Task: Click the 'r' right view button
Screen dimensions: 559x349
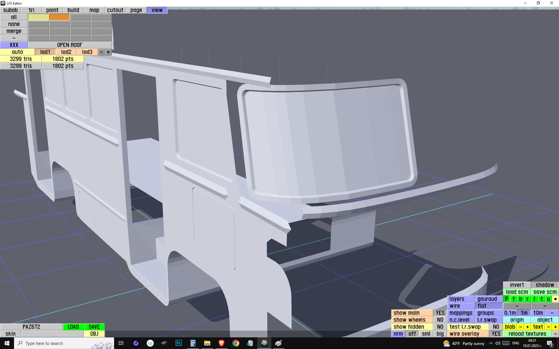Action: click(x=527, y=299)
